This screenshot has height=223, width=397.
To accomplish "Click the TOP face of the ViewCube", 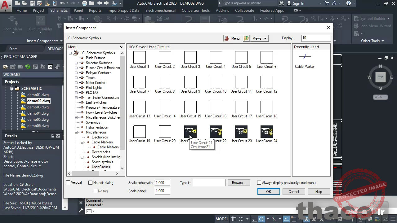I will tap(380, 77).
